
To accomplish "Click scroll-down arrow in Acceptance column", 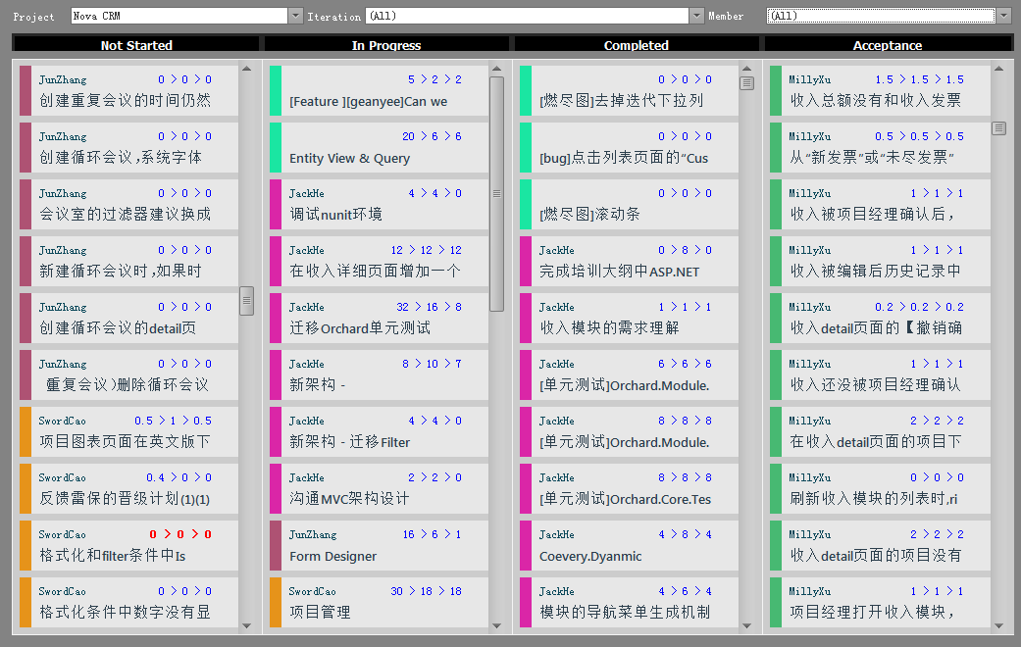I will click(998, 625).
